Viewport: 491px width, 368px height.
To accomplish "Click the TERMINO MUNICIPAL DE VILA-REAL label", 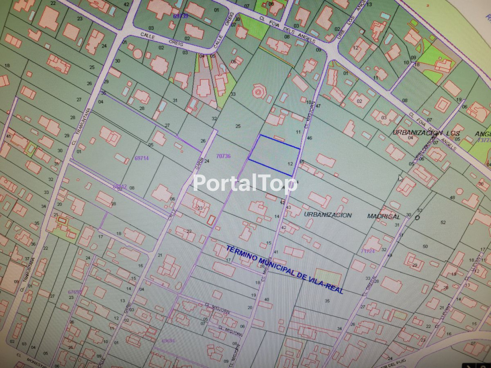I will 284,269.
